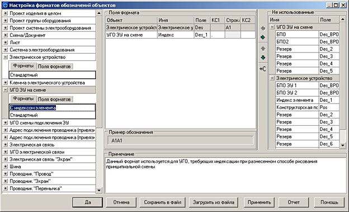Expand 'Проект системы электрооборудования' node
349x212 pixels.
(x=6, y=28)
